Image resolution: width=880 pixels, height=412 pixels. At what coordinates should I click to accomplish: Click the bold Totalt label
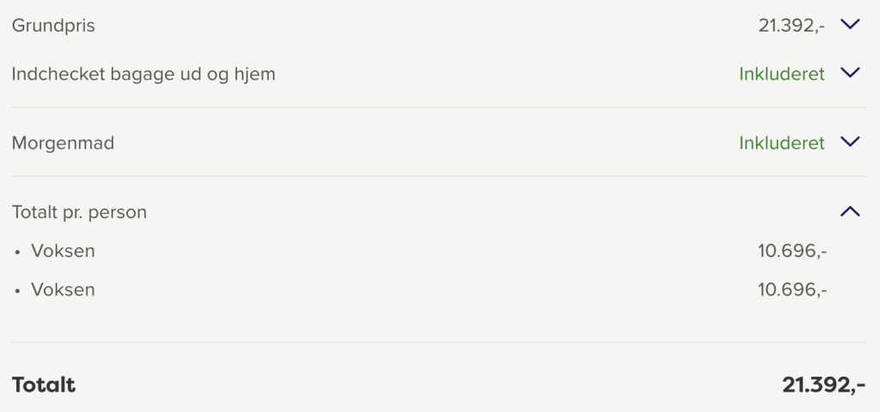44,385
